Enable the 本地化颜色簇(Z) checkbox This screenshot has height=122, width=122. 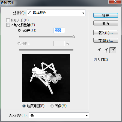click(x=8, y=25)
